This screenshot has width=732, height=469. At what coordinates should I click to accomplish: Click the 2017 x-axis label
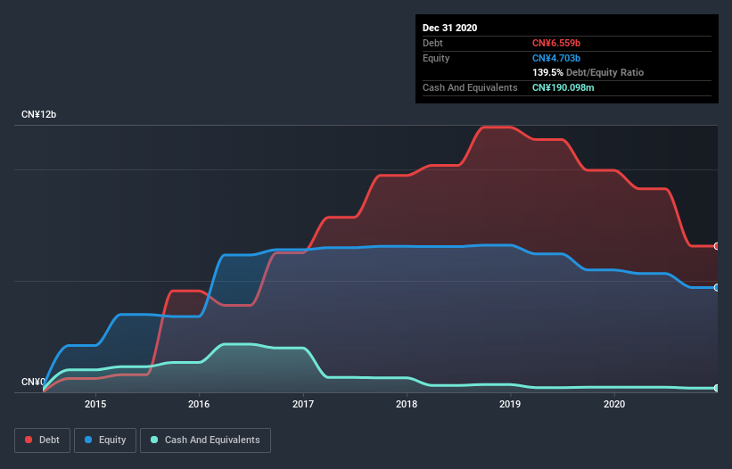coord(303,404)
